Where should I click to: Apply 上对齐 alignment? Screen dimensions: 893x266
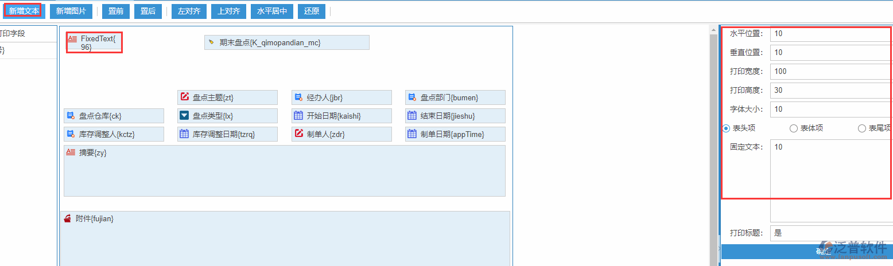[x=229, y=11]
